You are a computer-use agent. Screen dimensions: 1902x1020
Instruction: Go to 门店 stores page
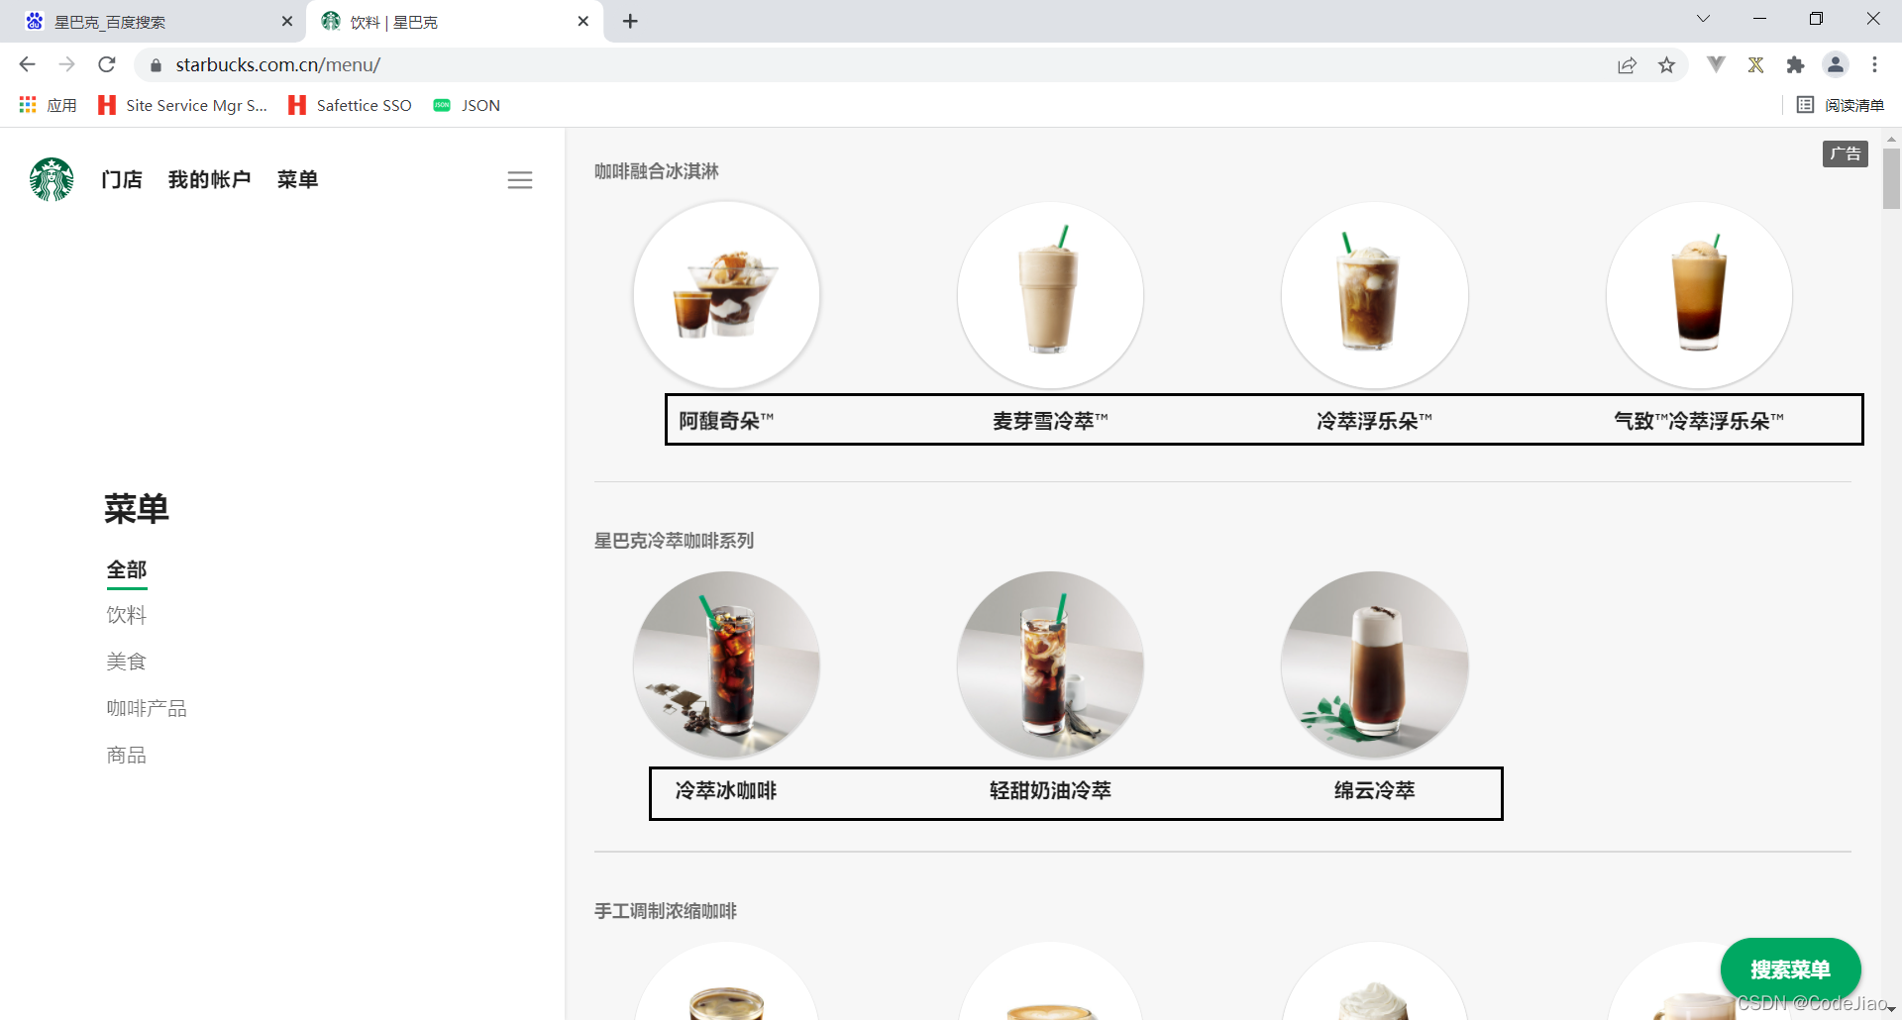pos(122,179)
